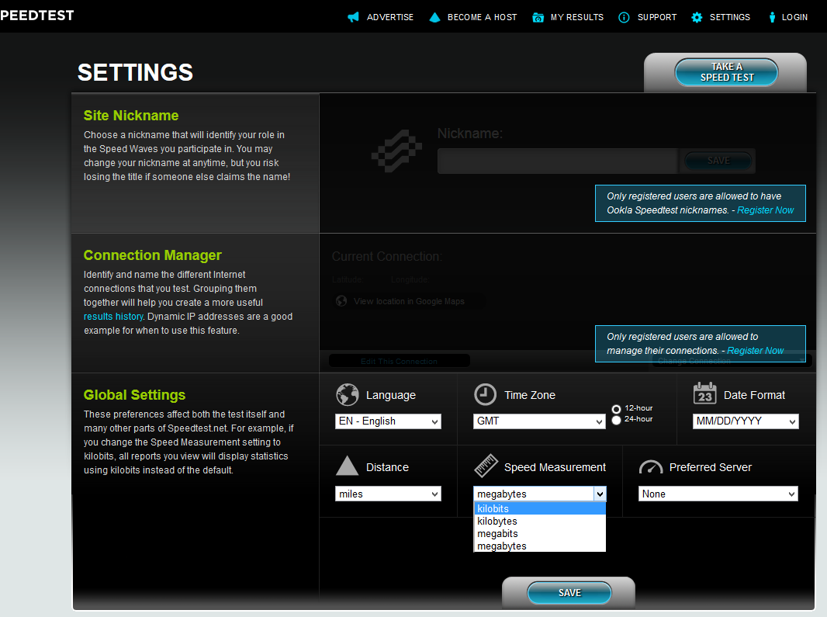Select the 12-hour radio button

coord(616,409)
